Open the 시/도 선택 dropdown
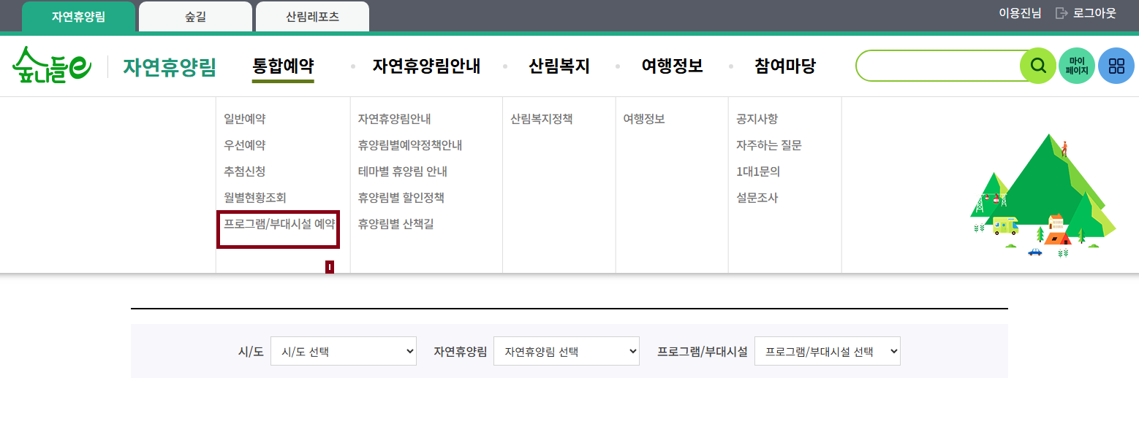This screenshot has height=440, width=1139. 343,351
